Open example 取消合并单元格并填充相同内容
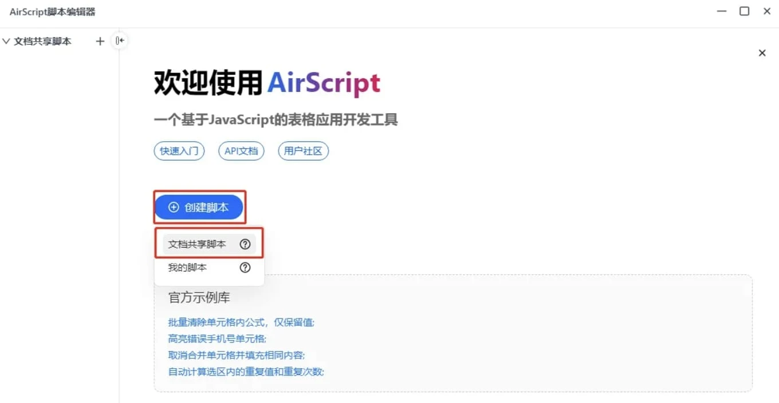Screen dimensions: 779x403 [235, 355]
